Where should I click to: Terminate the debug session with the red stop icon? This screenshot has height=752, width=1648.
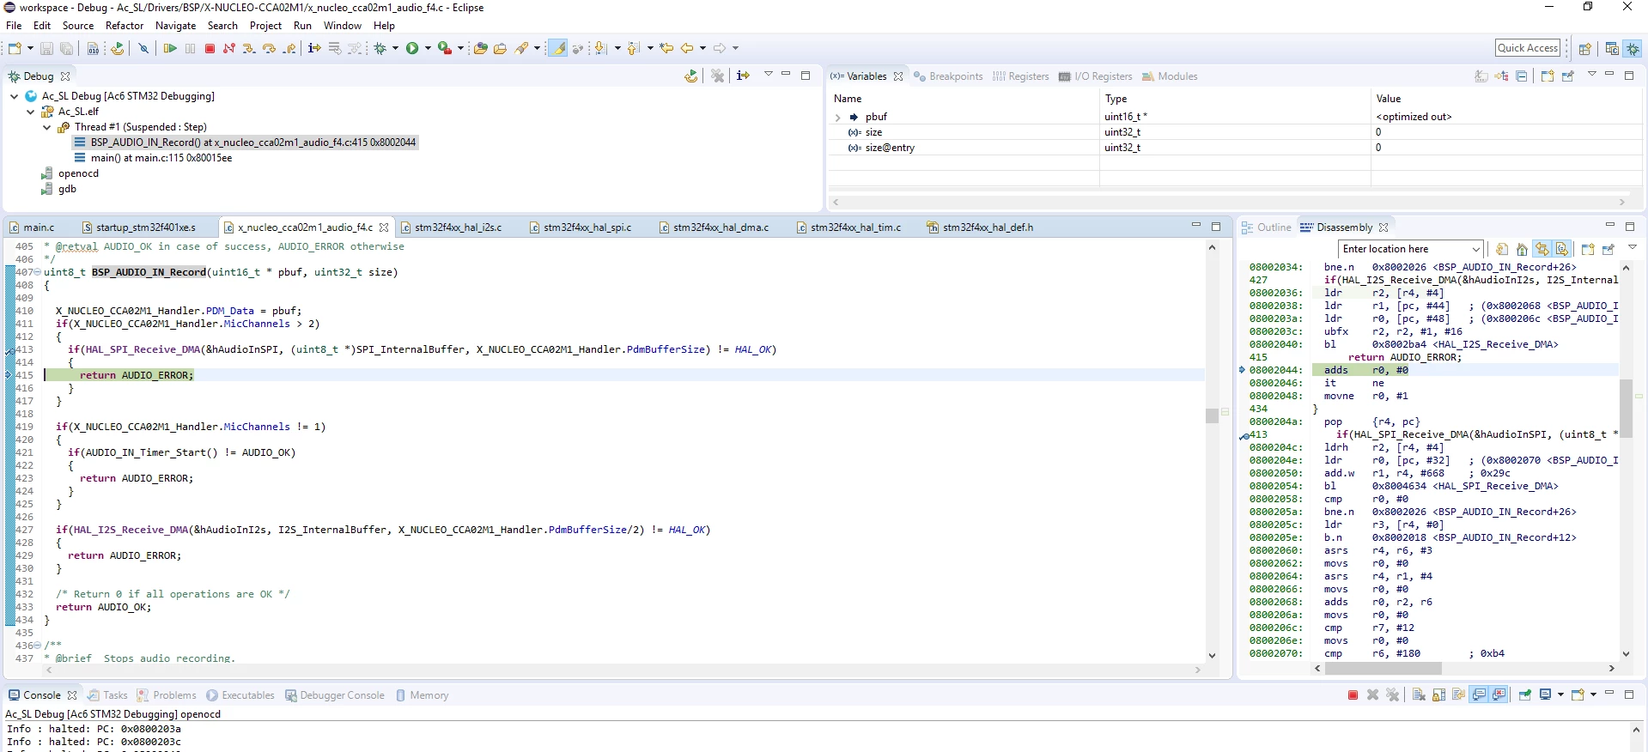(x=210, y=48)
